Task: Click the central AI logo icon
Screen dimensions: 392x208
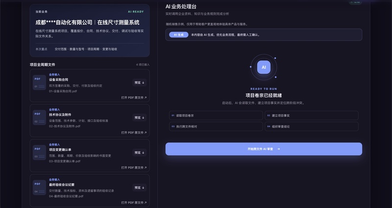Action: click(264, 67)
